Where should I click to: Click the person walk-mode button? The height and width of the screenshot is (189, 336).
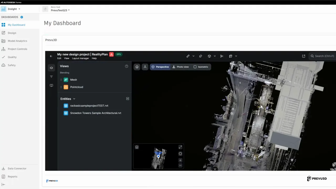click(145, 67)
